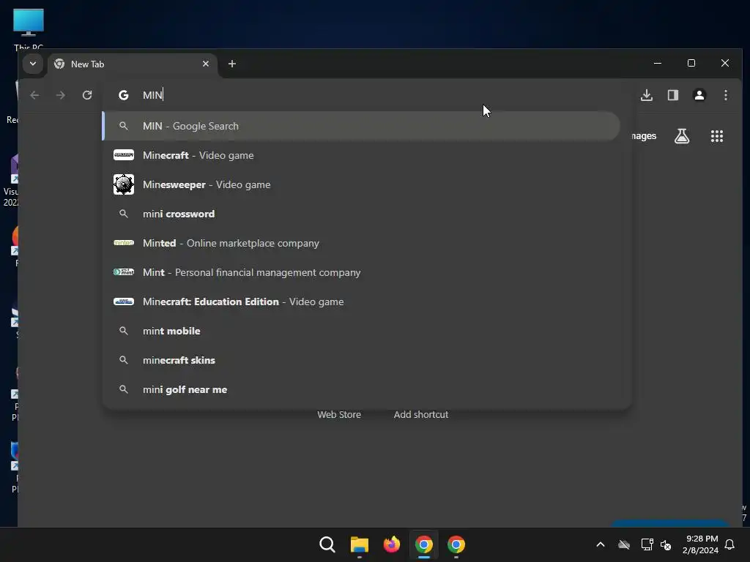This screenshot has width=750, height=562.
Task: Click the OneDrive cloud tray icon
Action: click(624, 544)
